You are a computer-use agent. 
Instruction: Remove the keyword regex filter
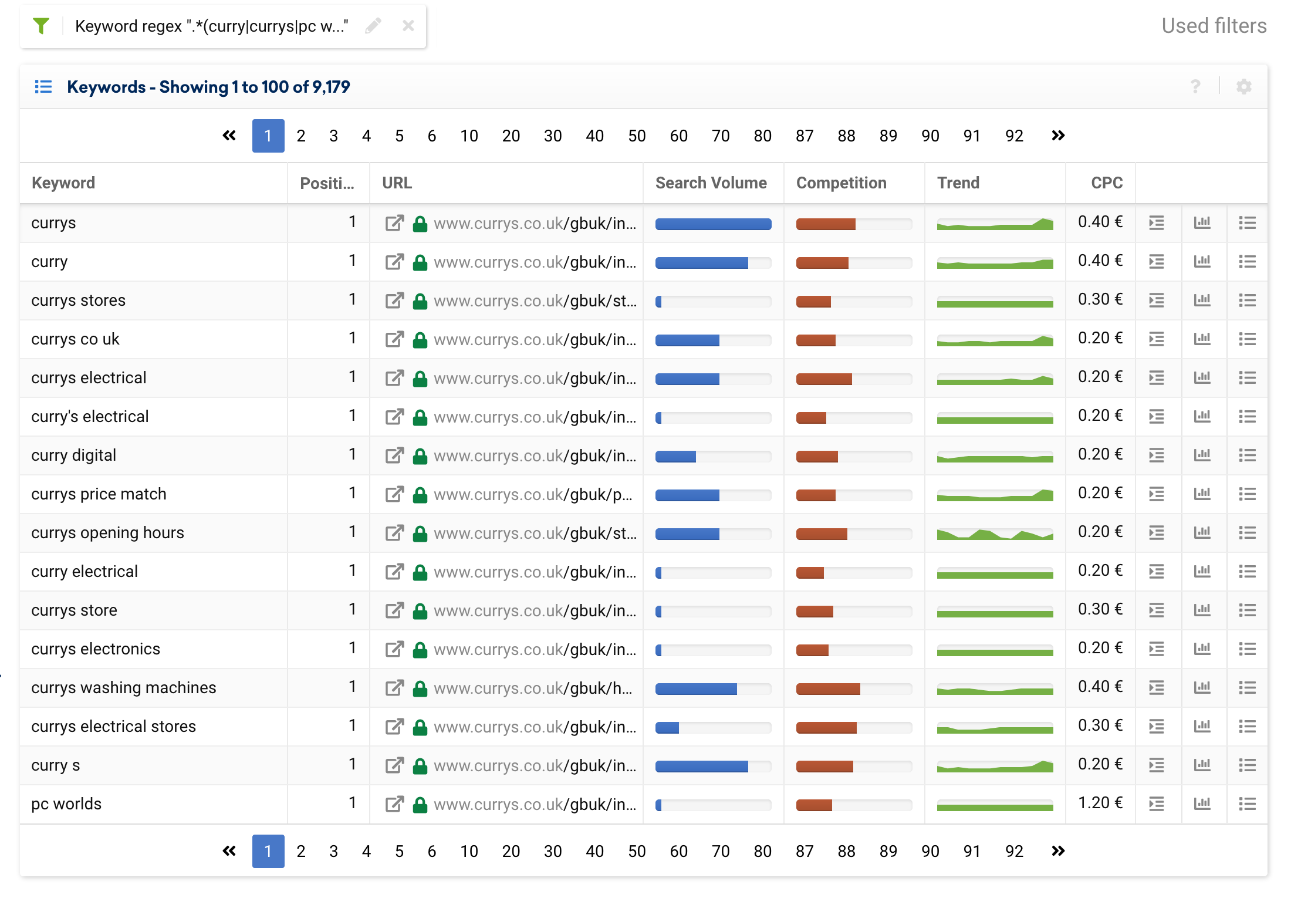tap(408, 26)
